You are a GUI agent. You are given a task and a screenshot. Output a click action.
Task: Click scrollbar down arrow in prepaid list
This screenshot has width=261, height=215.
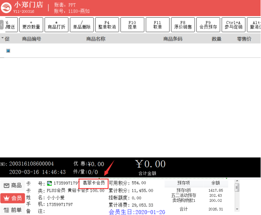[x=237, y=209]
